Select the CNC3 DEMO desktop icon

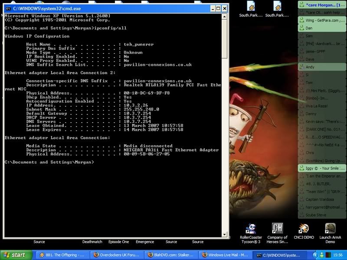point(304,231)
